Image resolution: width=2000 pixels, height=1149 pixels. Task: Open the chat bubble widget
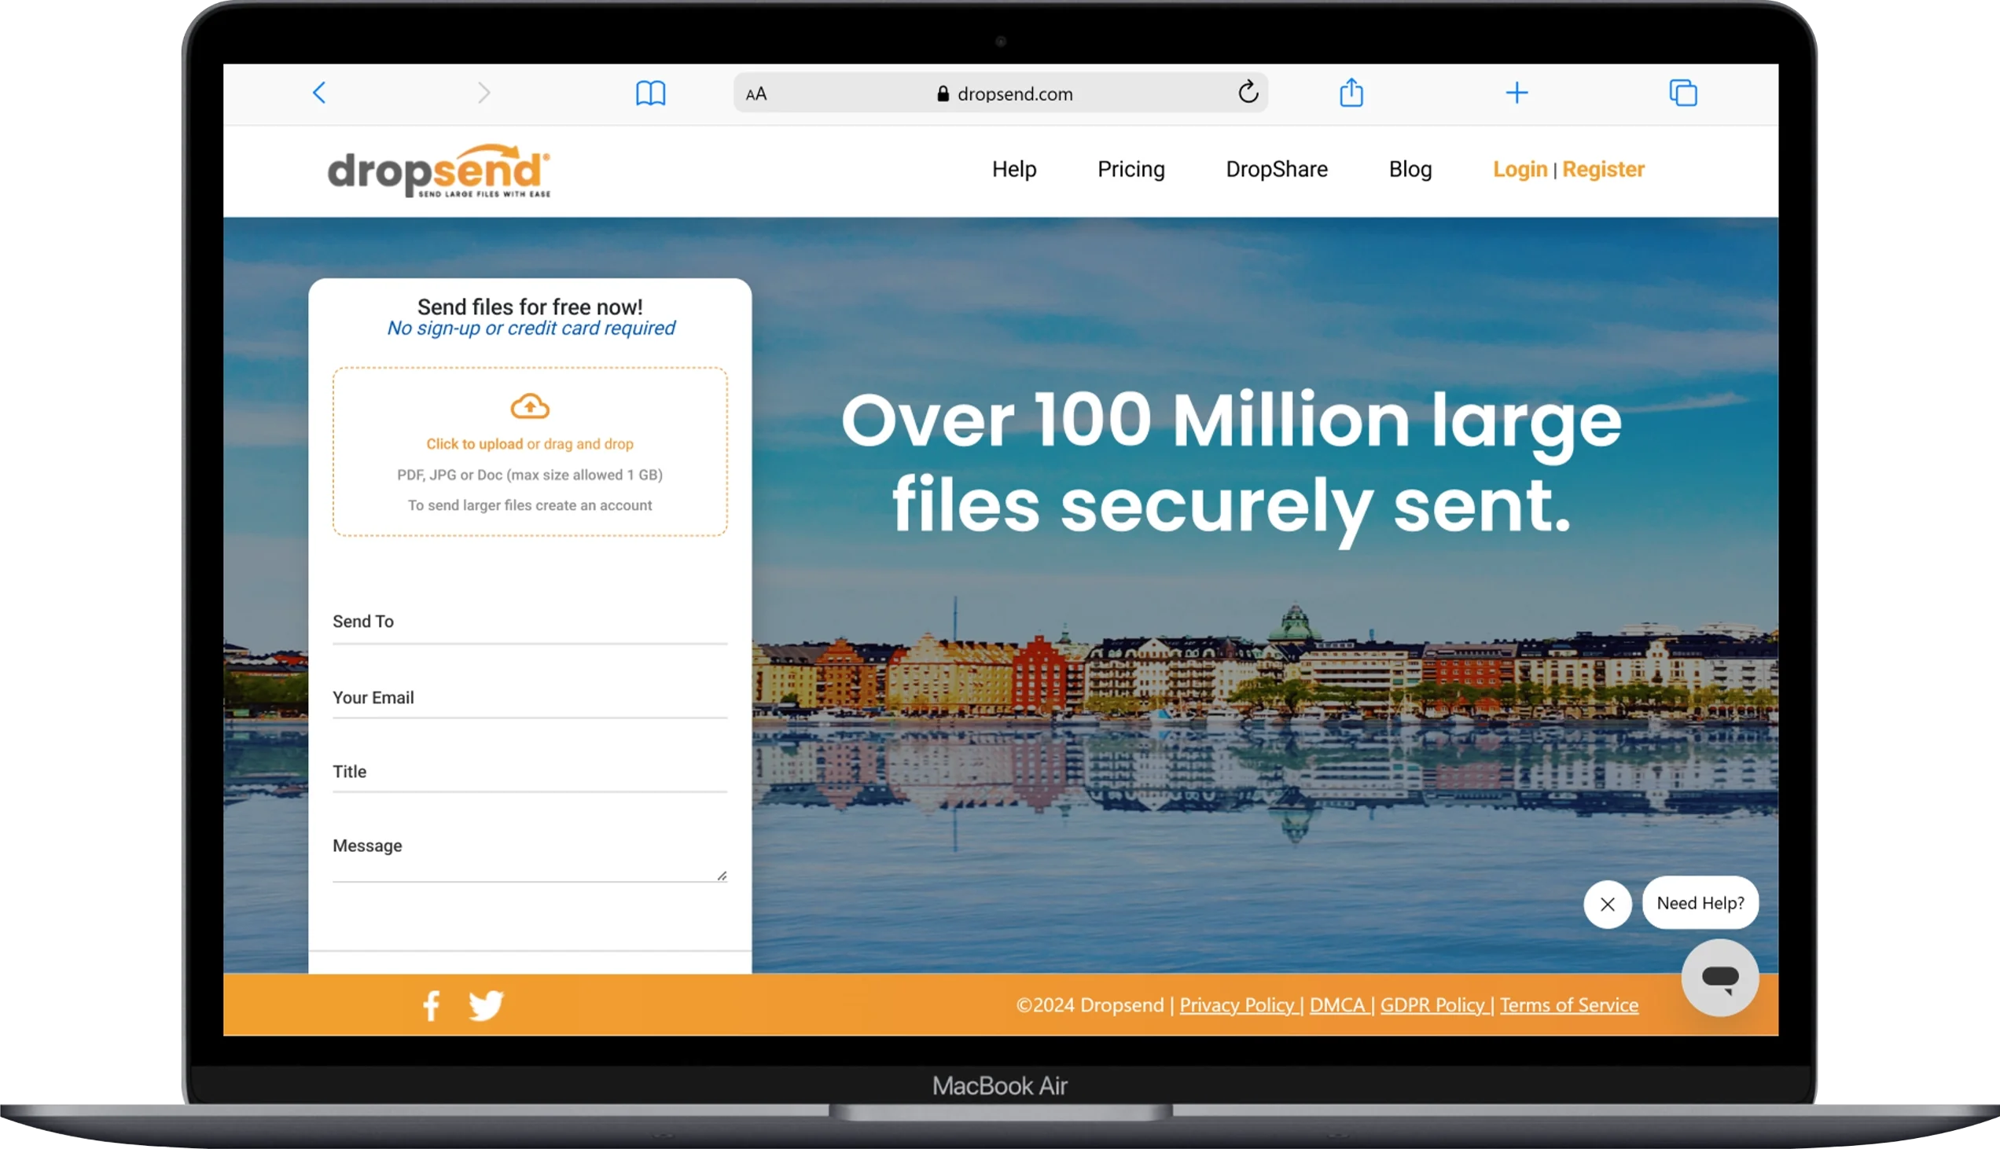click(x=1720, y=978)
